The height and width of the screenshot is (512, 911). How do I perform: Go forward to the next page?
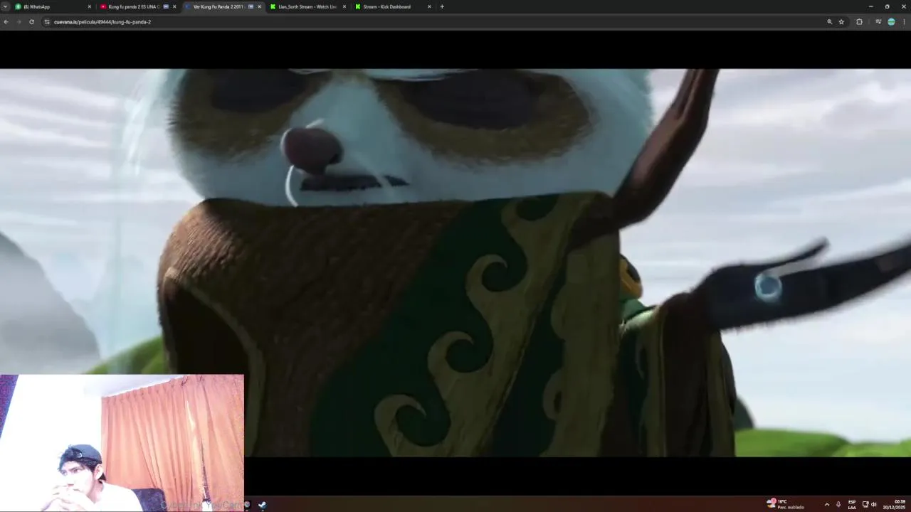tap(19, 22)
